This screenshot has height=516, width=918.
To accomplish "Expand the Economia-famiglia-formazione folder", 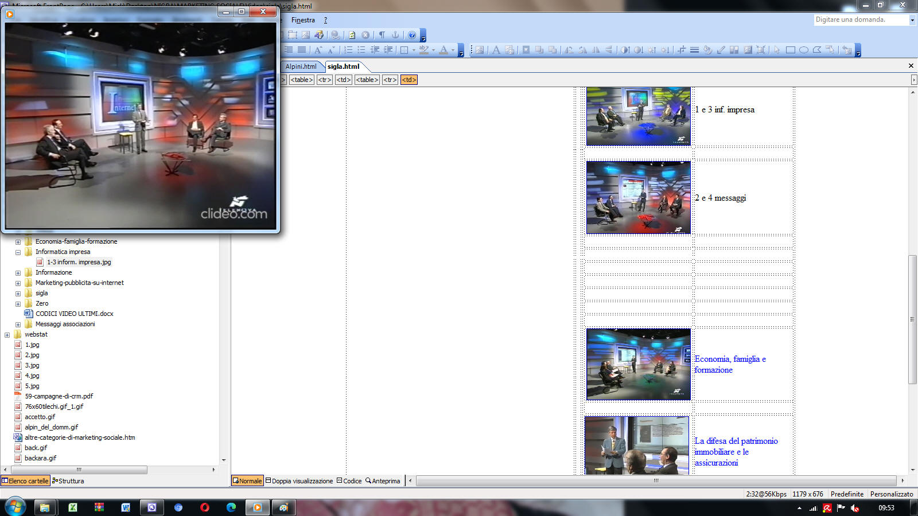I will coord(18,242).
